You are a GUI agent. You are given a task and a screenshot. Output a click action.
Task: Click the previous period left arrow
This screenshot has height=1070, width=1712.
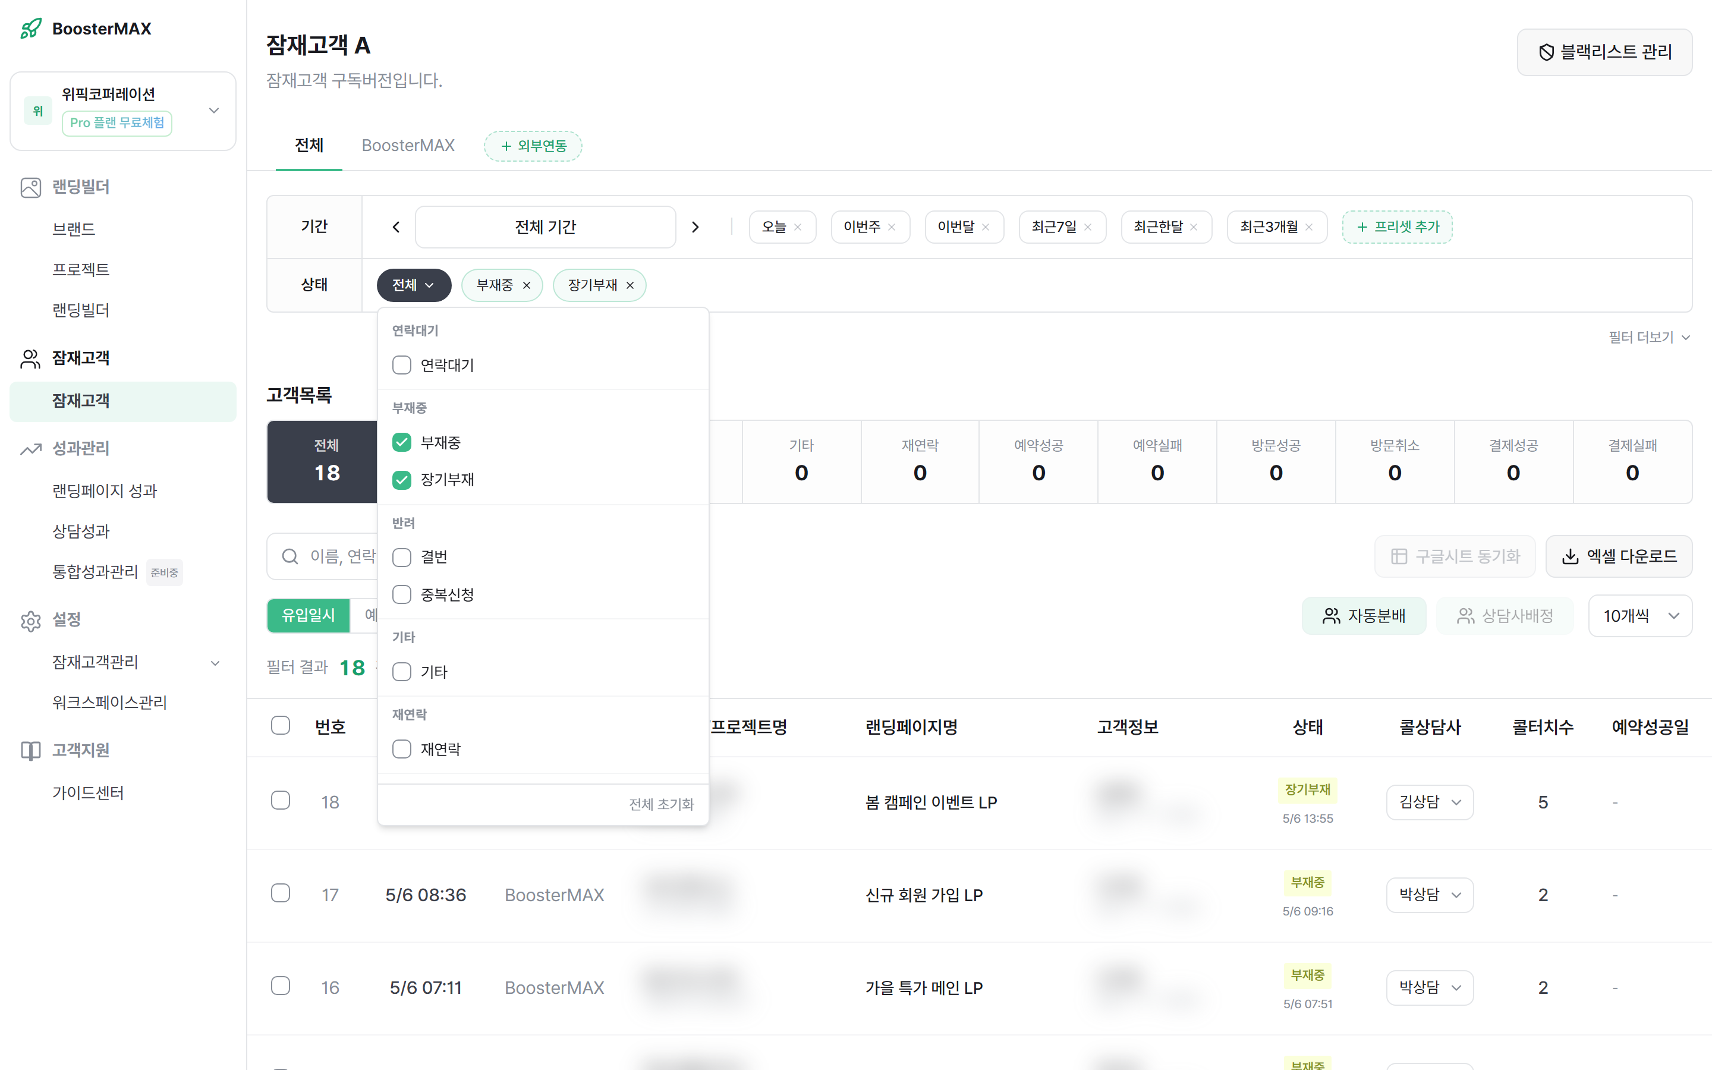tap(396, 227)
